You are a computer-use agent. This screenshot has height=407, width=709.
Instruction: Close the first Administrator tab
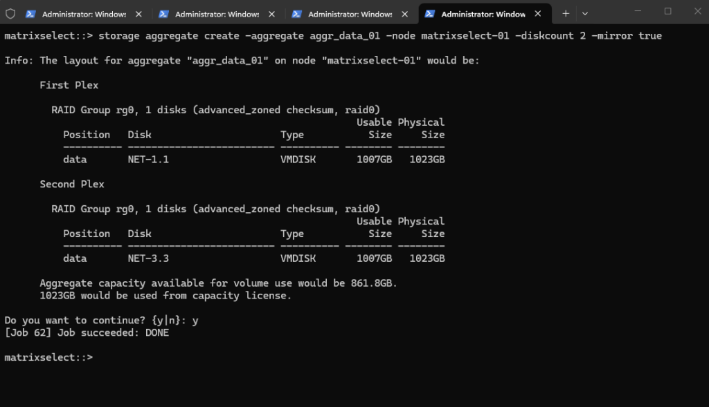[x=139, y=14]
